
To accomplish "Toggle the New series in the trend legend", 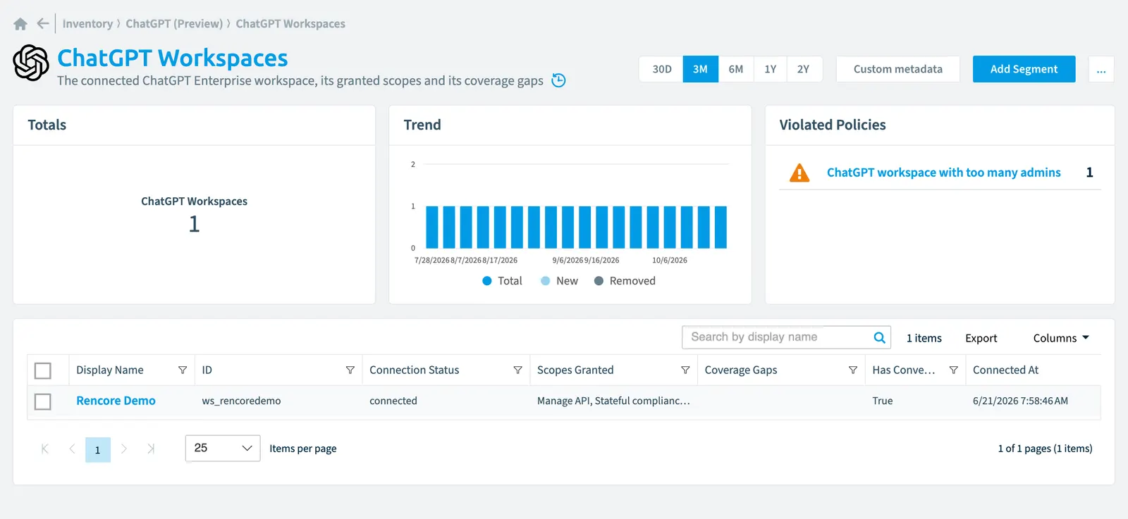I will click(559, 281).
